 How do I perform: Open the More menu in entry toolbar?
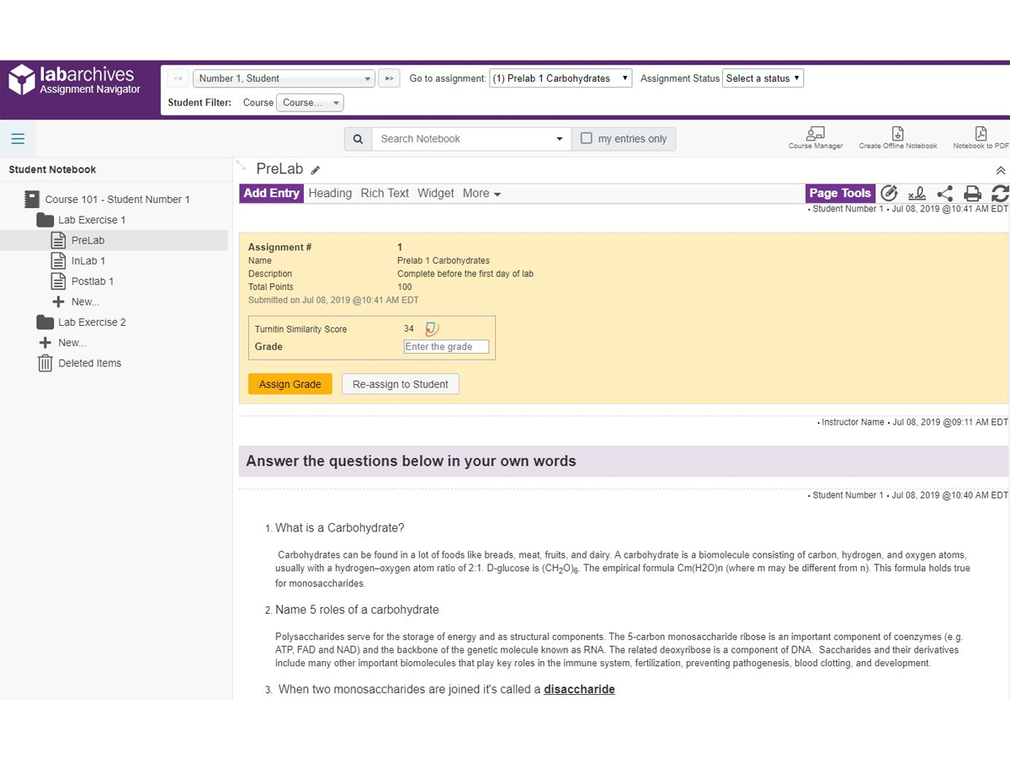481,194
